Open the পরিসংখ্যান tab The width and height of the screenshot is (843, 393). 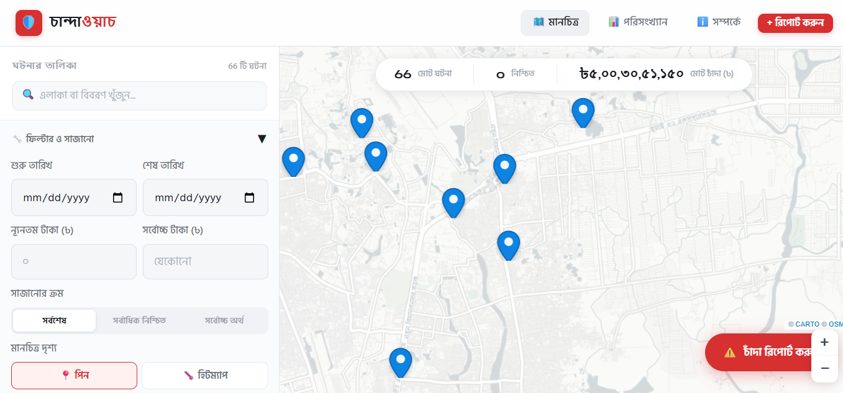pyautogui.click(x=638, y=22)
